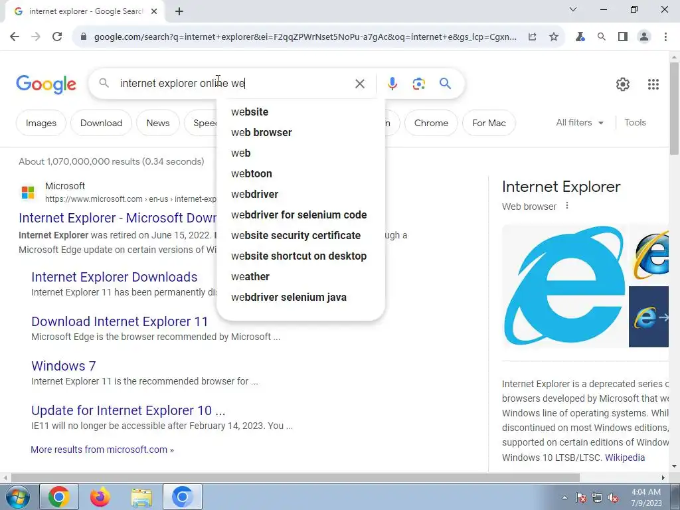Screen dimensions: 680x510
Task: Go back using browser back arrow
Action: [15, 37]
